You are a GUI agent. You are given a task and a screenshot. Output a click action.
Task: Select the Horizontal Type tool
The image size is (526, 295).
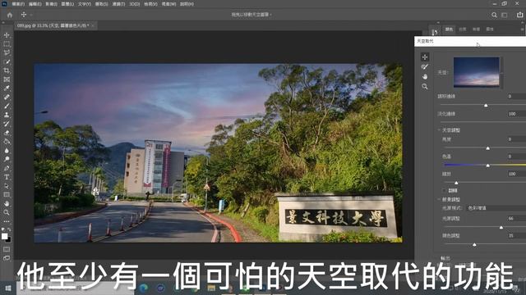point(7,177)
